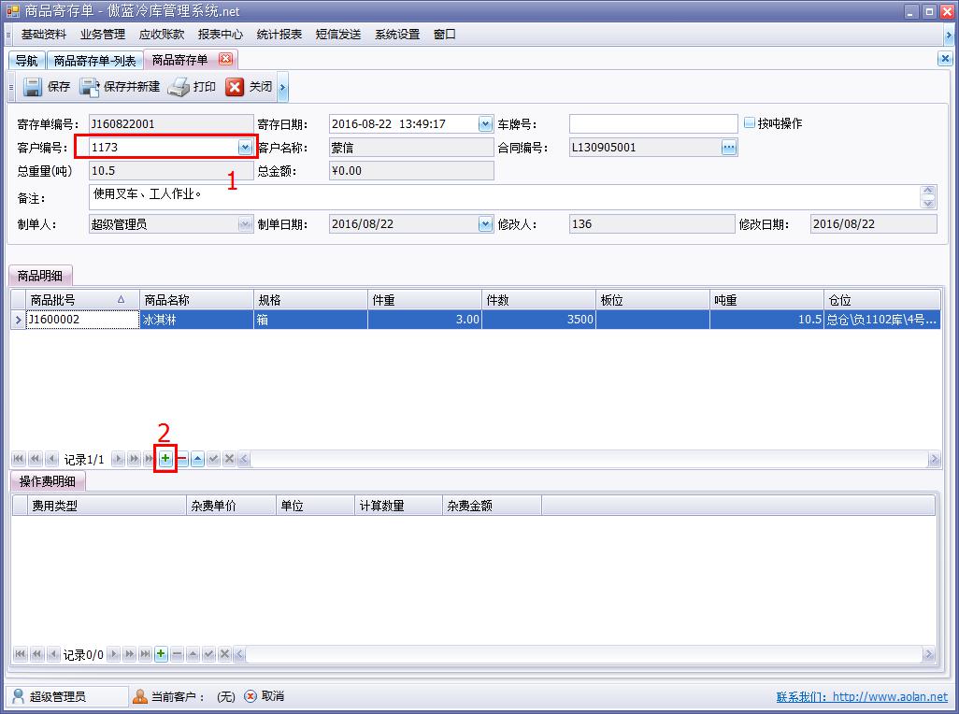Close the 商品寄存单 tab with its X
Viewport: 959px width, 714px height.
(x=224, y=60)
